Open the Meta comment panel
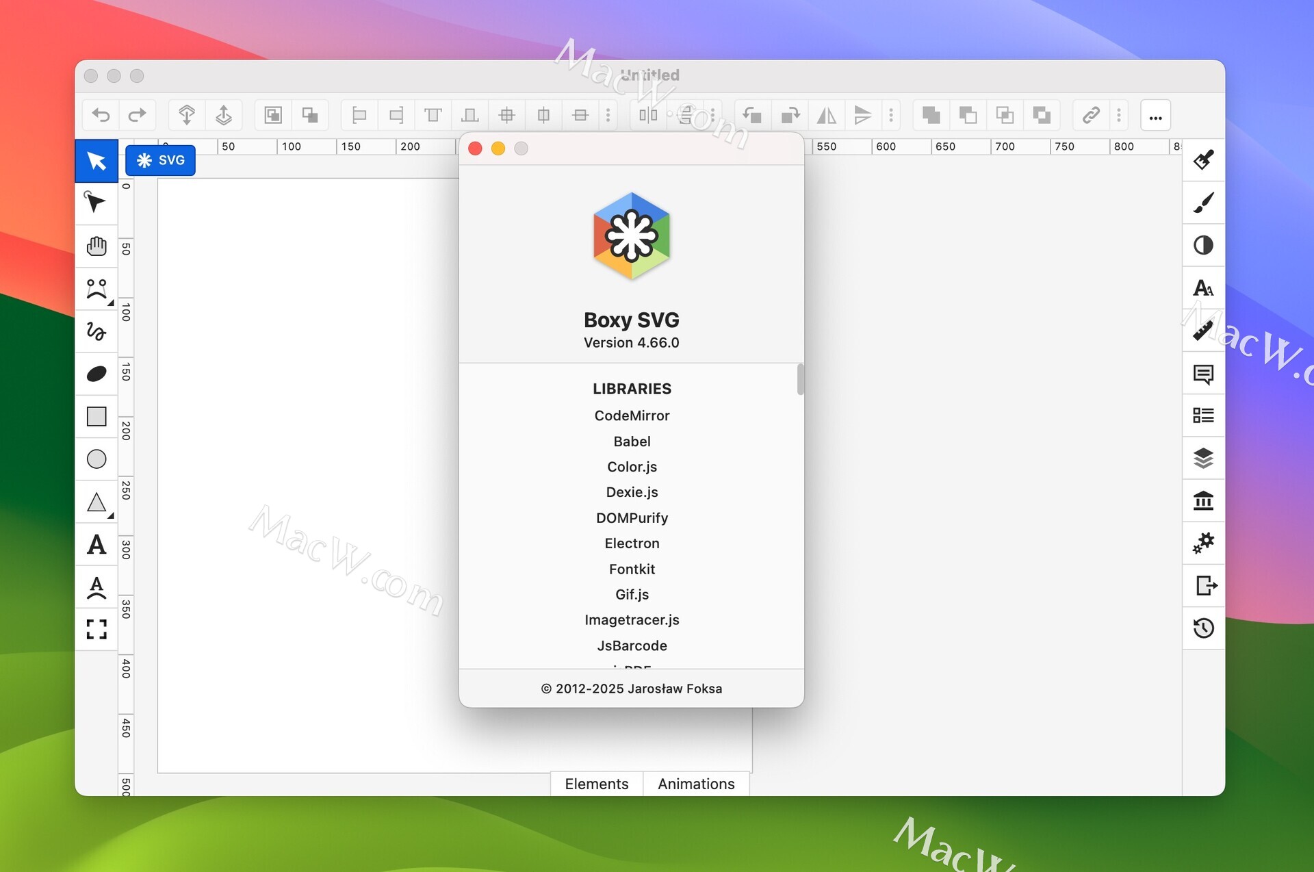The image size is (1314, 872). pyautogui.click(x=1204, y=374)
